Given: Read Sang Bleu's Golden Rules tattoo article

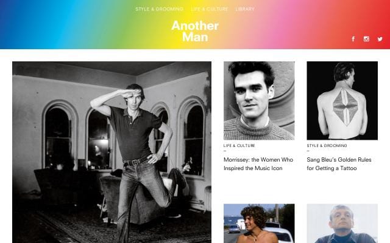Looking at the screenshot, I should point(339,163).
